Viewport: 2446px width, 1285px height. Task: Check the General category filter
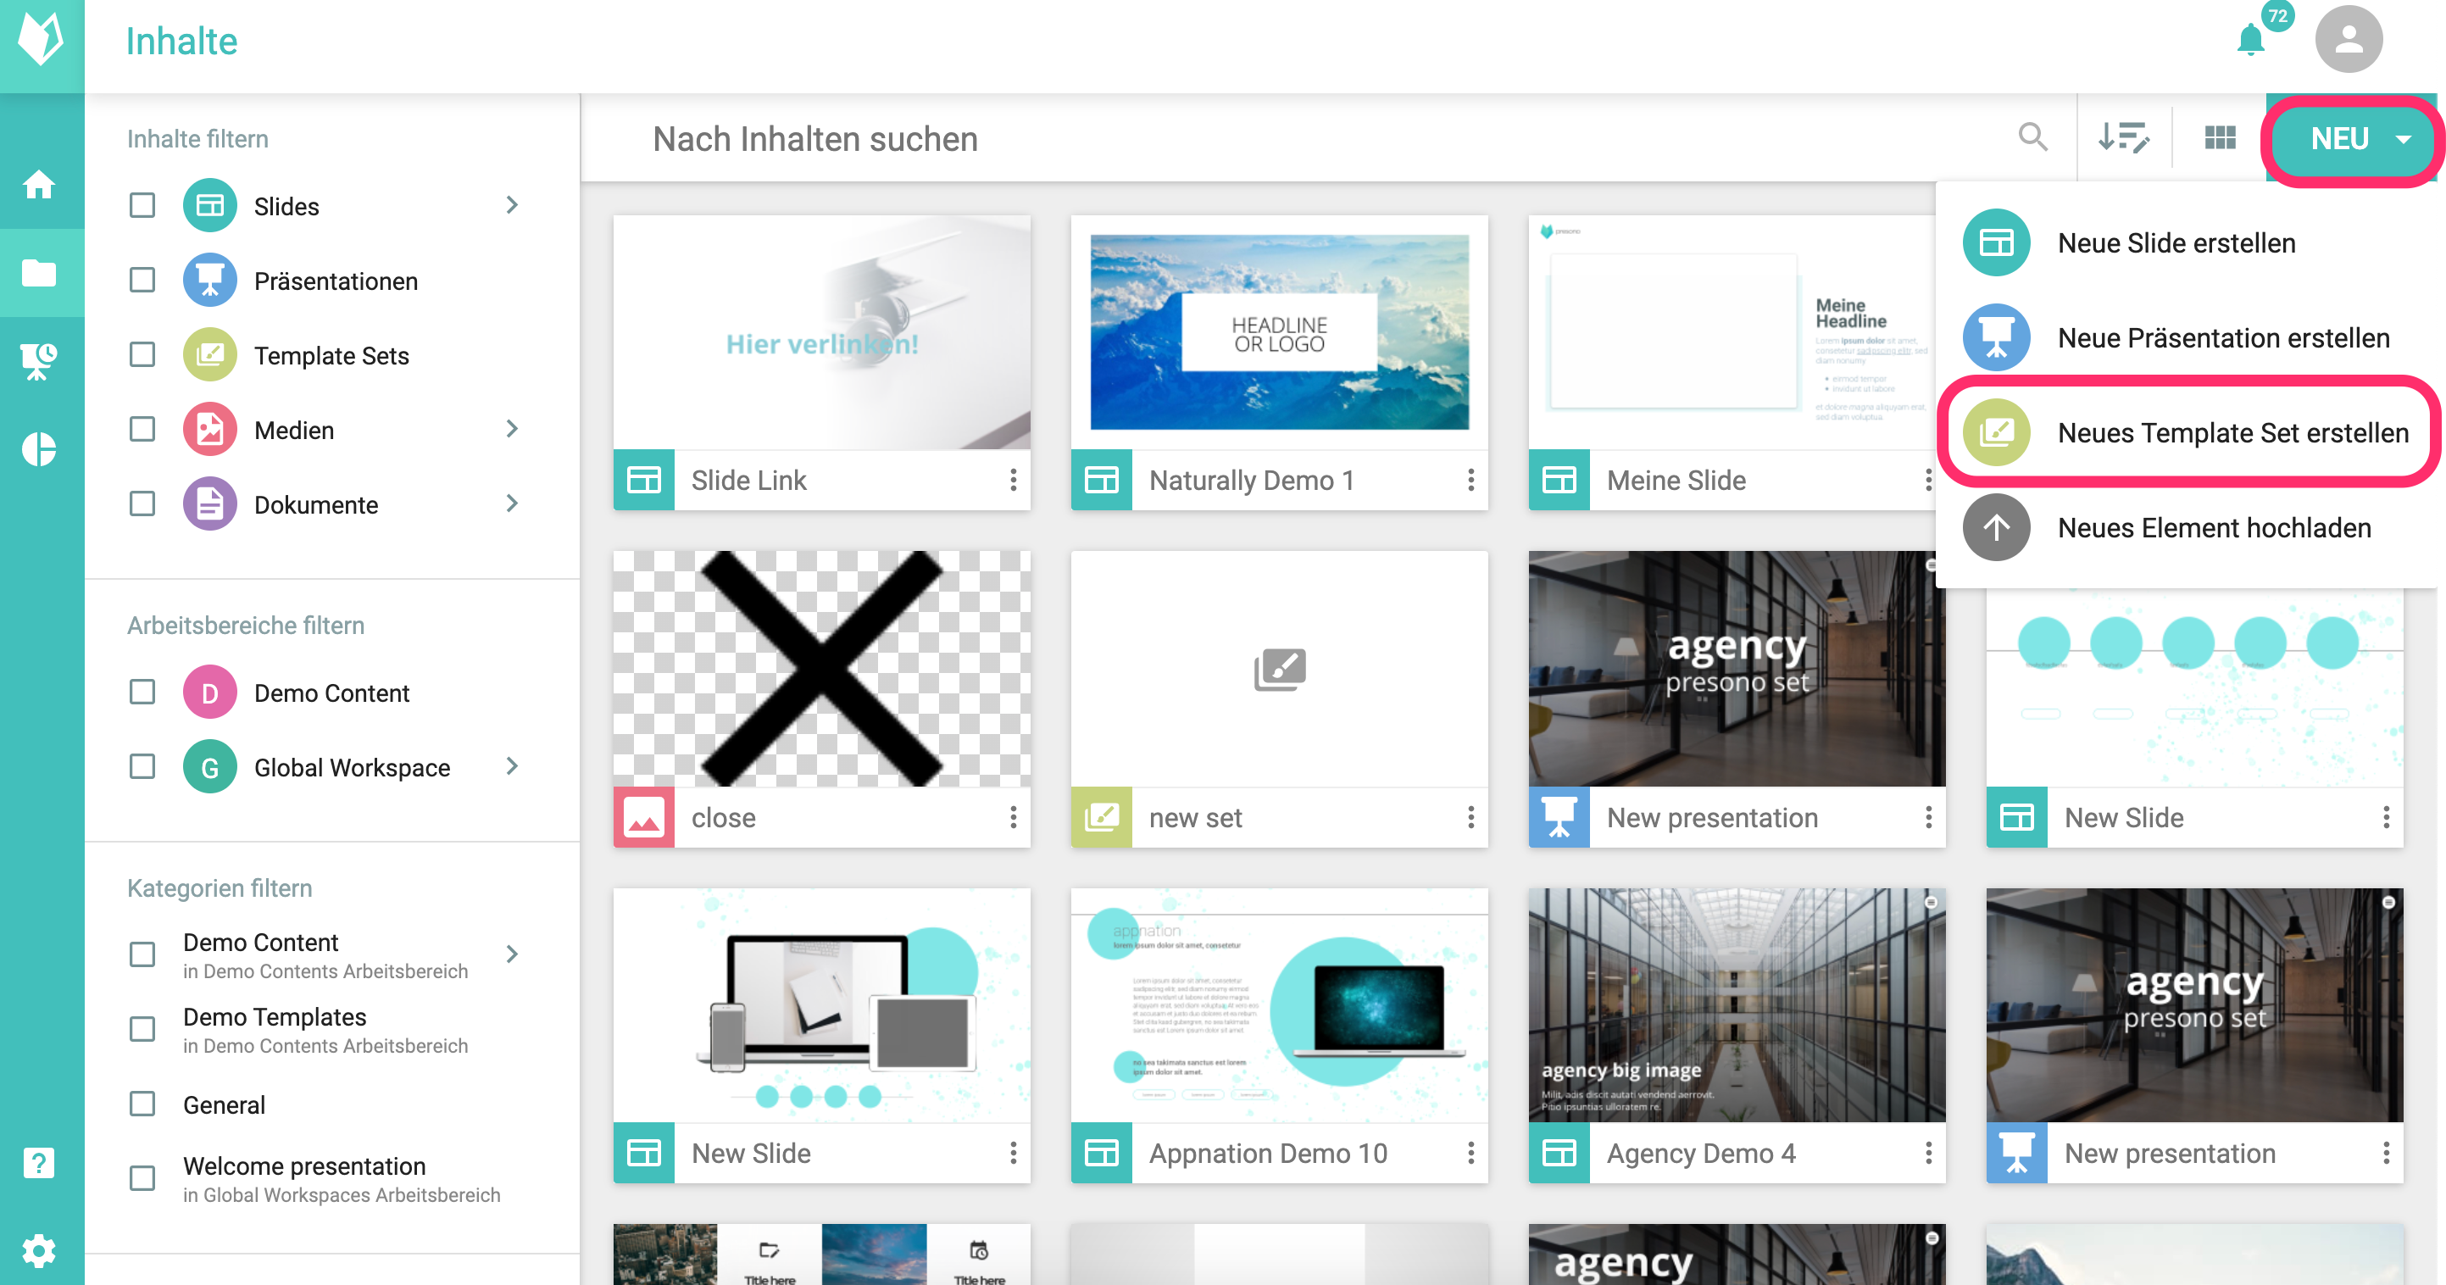[x=142, y=1104]
